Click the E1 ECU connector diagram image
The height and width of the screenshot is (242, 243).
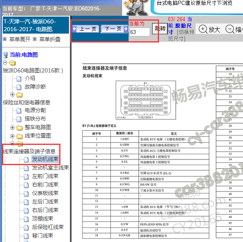pos(146,100)
